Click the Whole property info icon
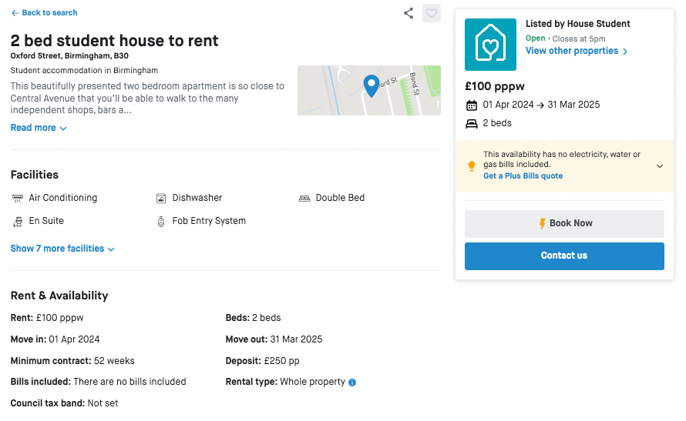686x421 pixels. [352, 383]
